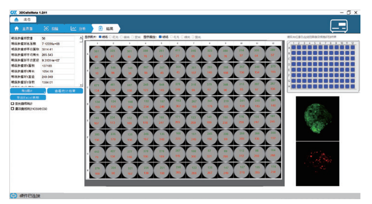Open the dropdown arrow on the 导出图片 button
The height and width of the screenshot is (204, 372).
point(44,92)
